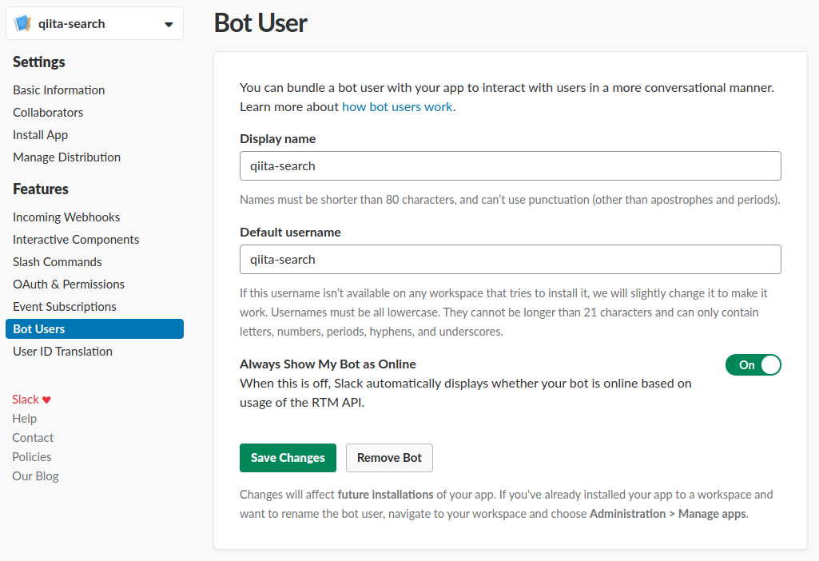Click the Remove Bot button
This screenshot has height=561, width=819.
(389, 458)
